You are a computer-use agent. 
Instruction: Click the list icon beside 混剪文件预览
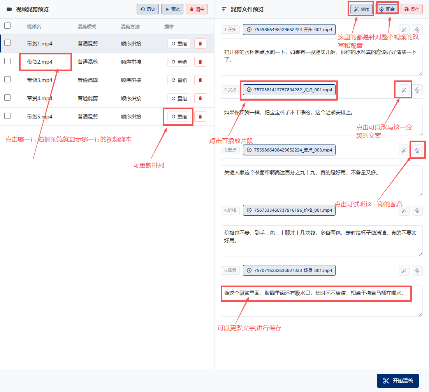pos(224,9)
